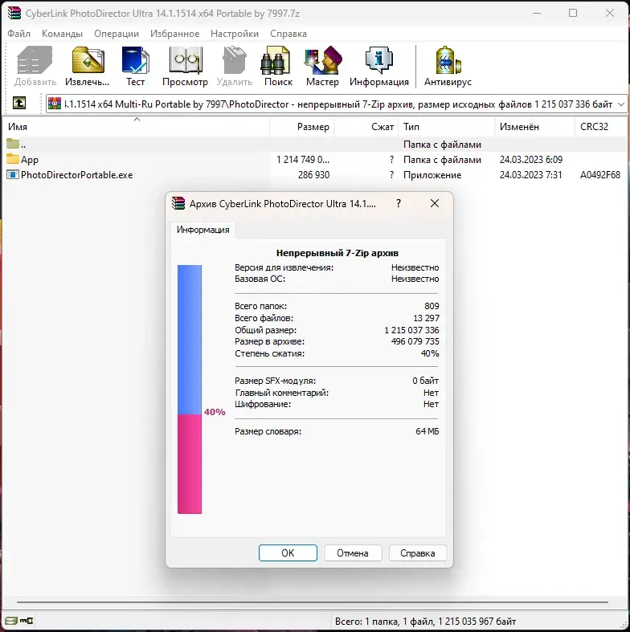Click the Всего файлов value 13 297
Image resolution: width=630 pixels, height=632 pixels.
(x=427, y=318)
